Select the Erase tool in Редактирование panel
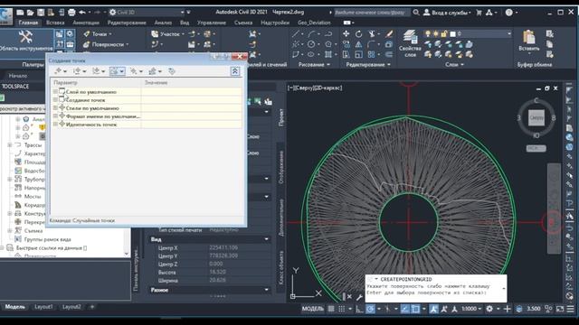 click(x=389, y=34)
